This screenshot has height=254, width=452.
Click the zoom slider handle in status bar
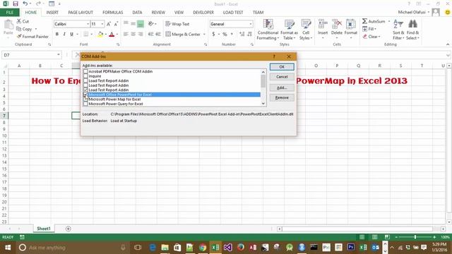tap(415, 237)
